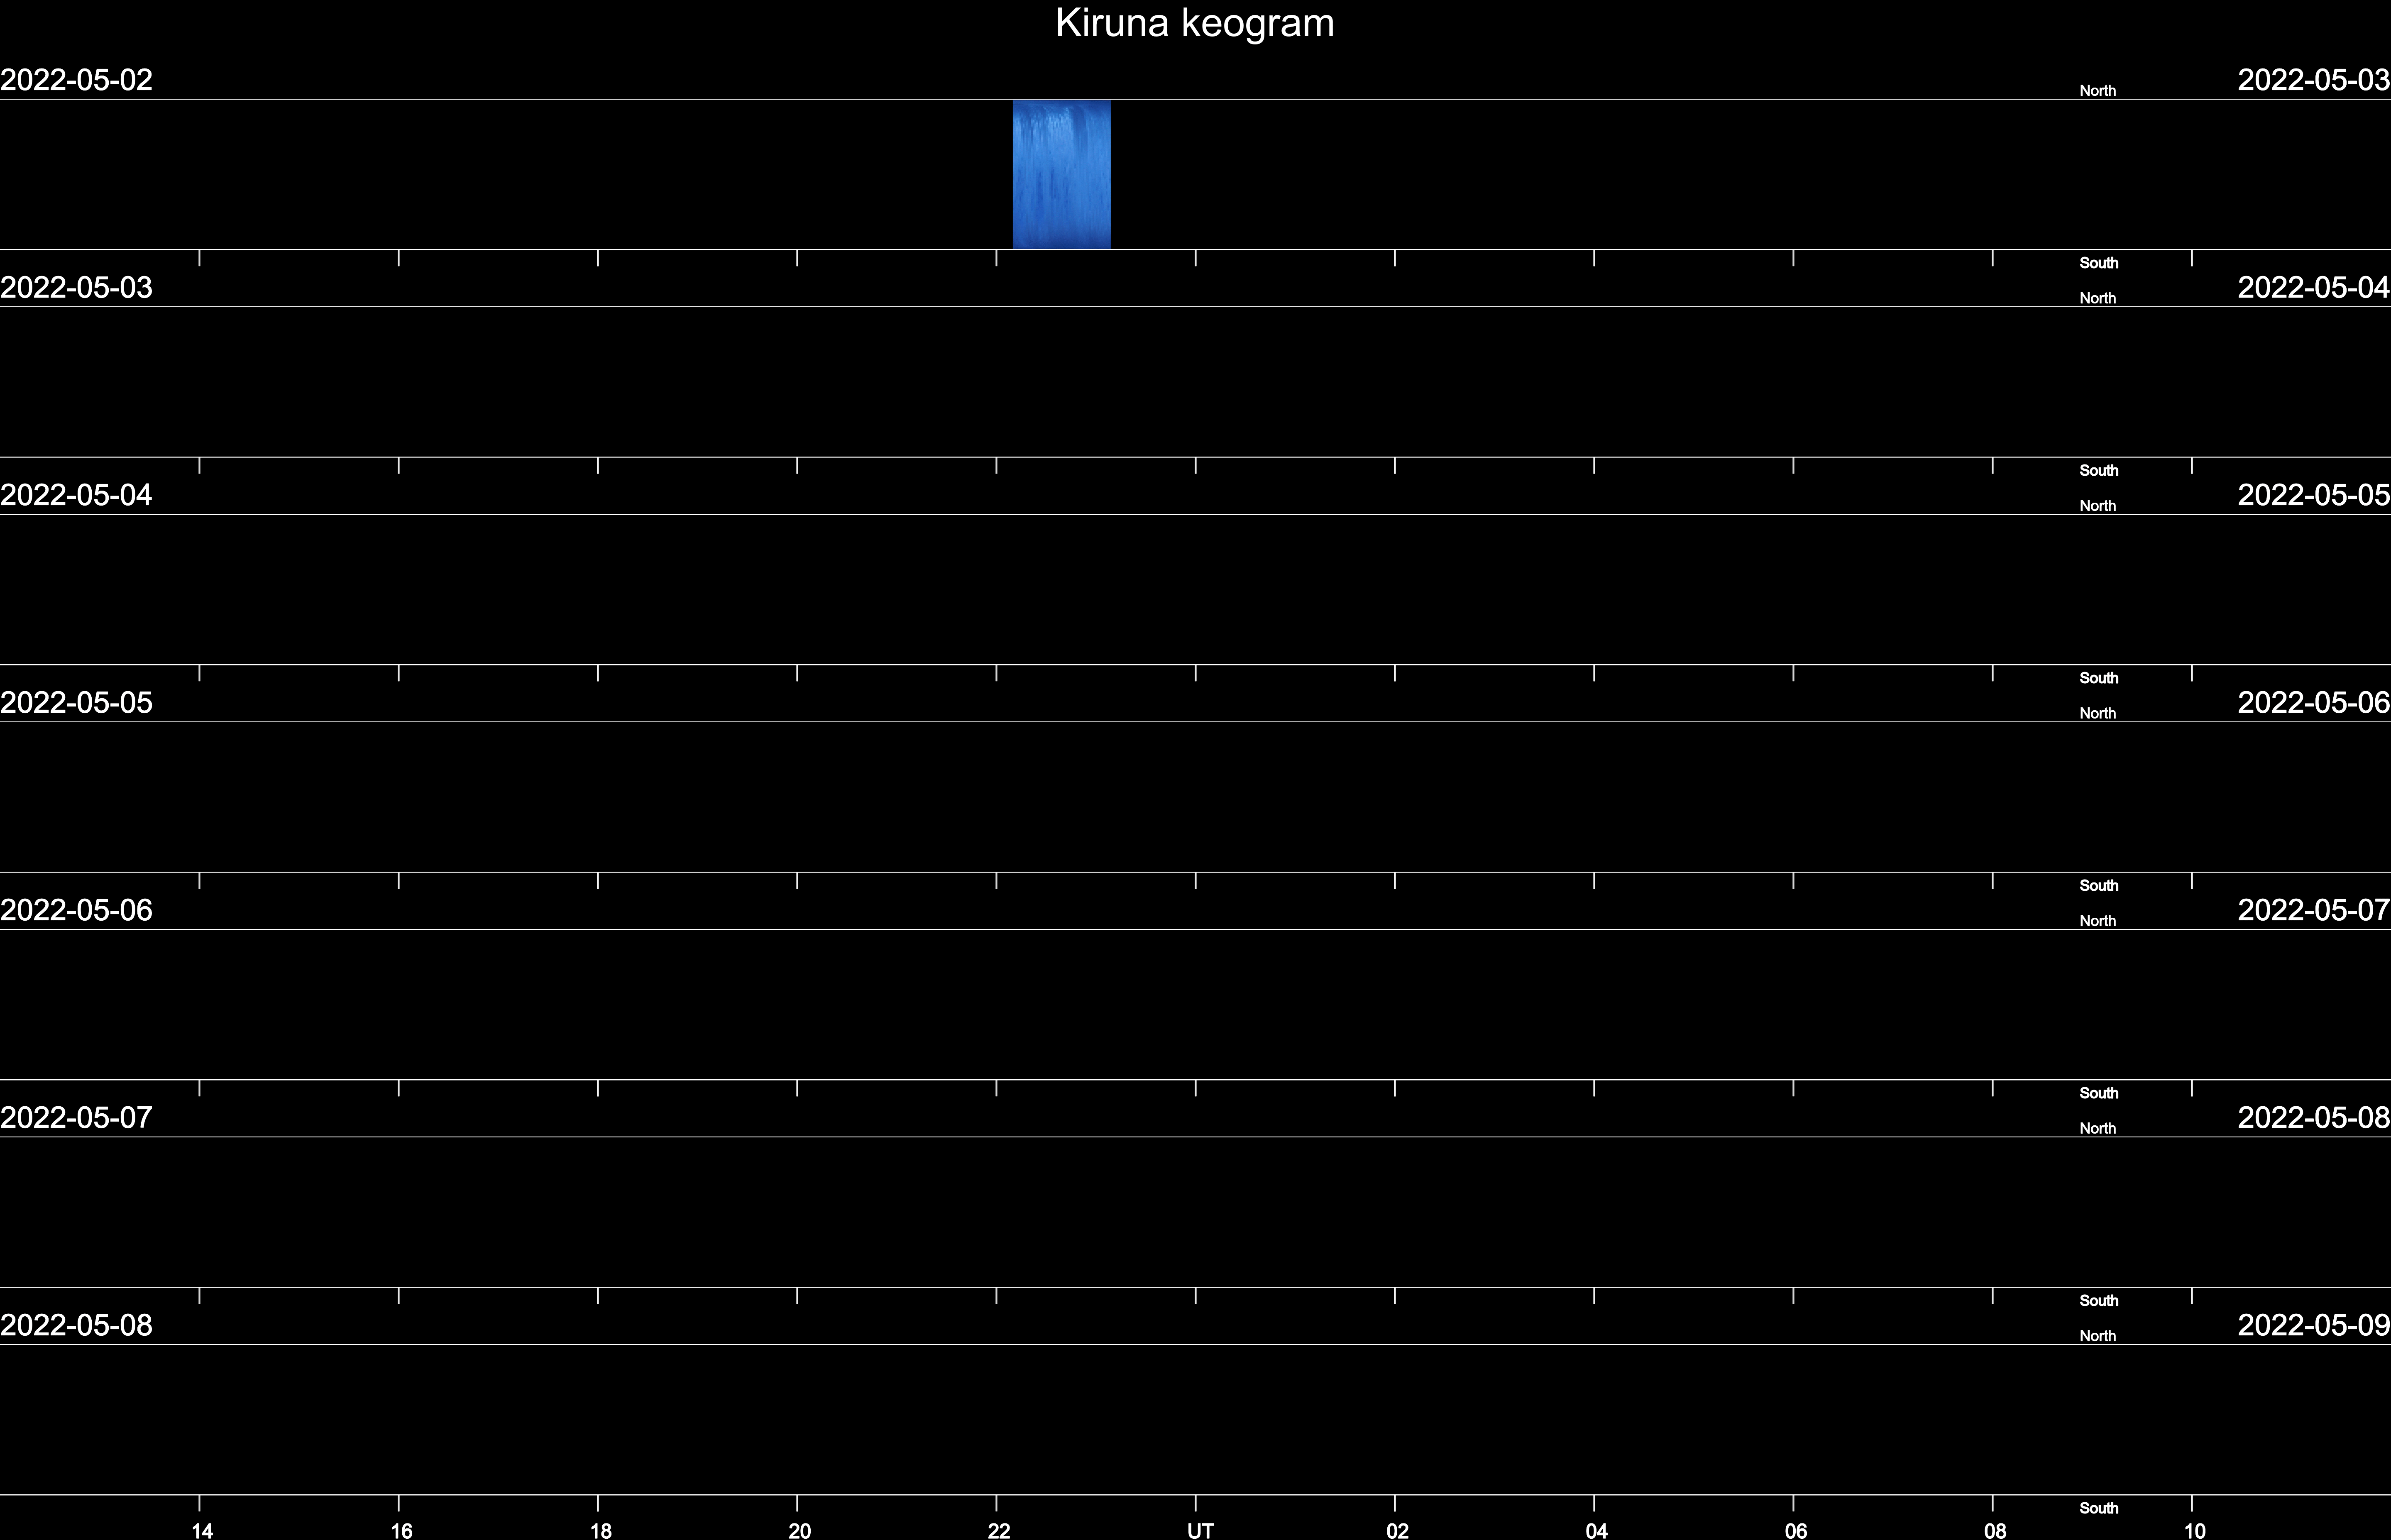The image size is (2391, 1540).
Task: Click the "06" hour axis label
Action: (1796, 1530)
